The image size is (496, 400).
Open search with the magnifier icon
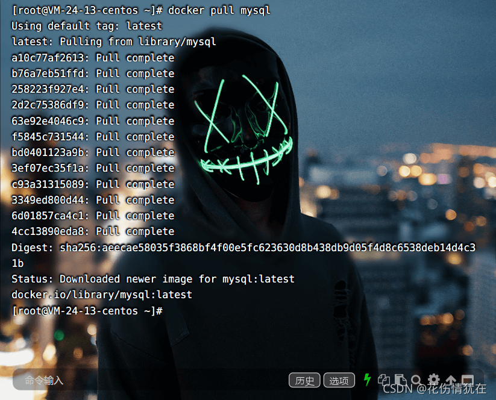pos(416,380)
